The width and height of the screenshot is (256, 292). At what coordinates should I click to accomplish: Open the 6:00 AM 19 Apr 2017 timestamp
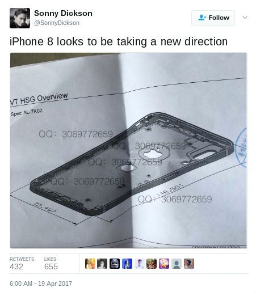41,283
